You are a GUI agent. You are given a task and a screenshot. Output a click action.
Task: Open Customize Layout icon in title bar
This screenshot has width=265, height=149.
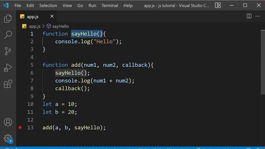(218, 5)
